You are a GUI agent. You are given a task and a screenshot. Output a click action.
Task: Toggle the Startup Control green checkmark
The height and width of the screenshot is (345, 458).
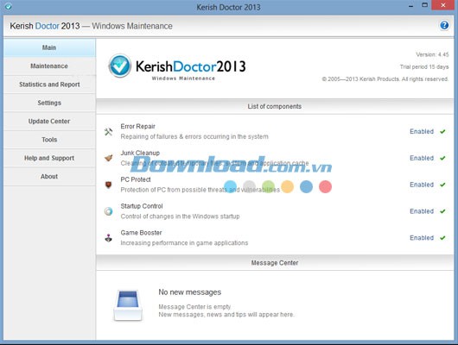point(442,211)
